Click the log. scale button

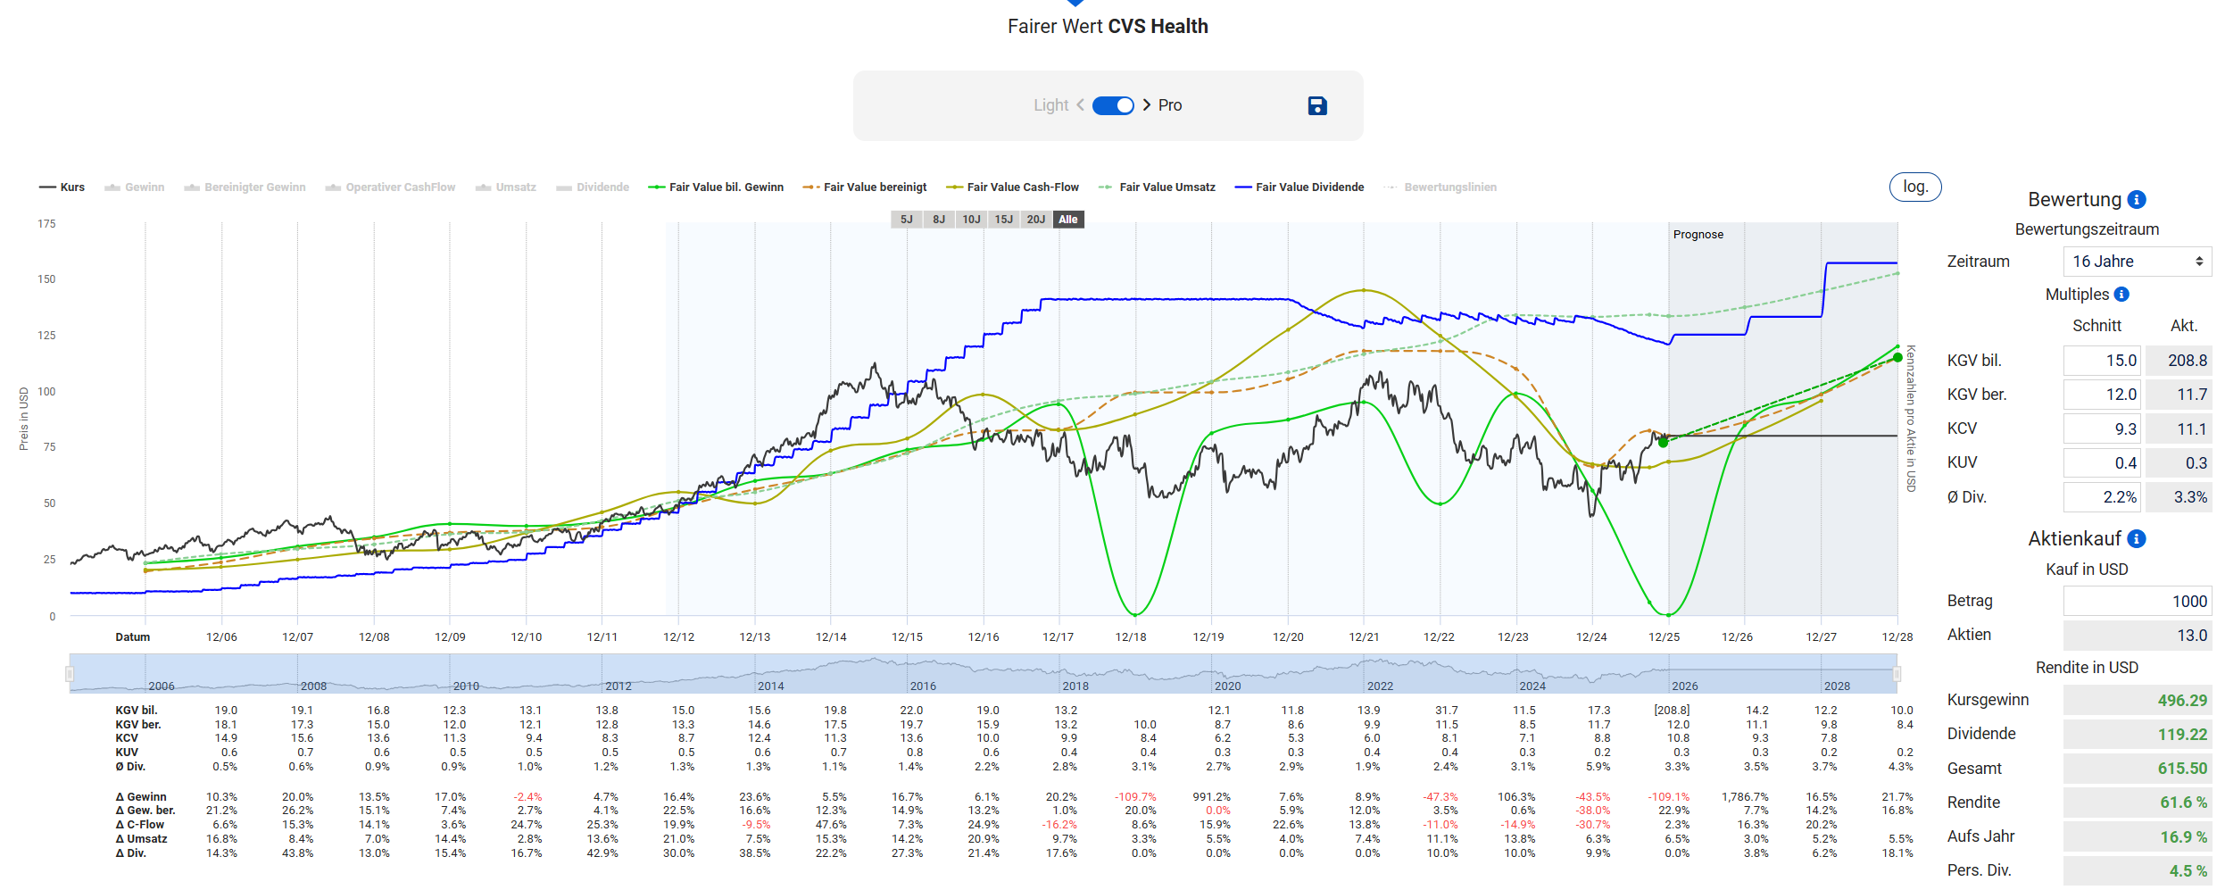1914,187
